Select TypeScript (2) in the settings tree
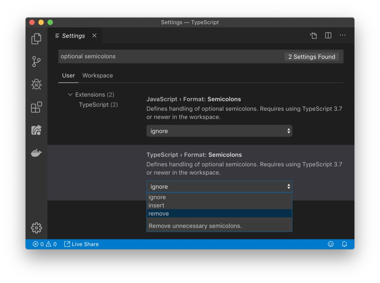This screenshot has height=283, width=380. click(x=99, y=104)
